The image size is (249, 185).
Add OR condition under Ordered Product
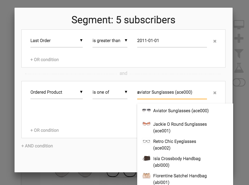tap(44, 130)
